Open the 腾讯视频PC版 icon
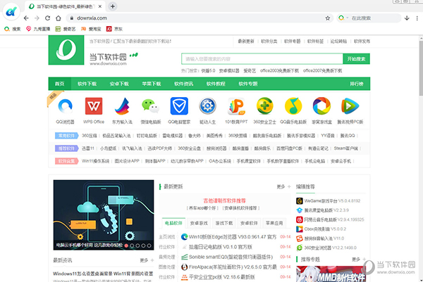Image resolution: width=423 pixels, height=282 pixels. click(x=350, y=106)
